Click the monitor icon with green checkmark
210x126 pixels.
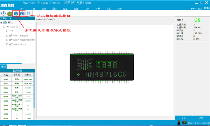[184, 122]
